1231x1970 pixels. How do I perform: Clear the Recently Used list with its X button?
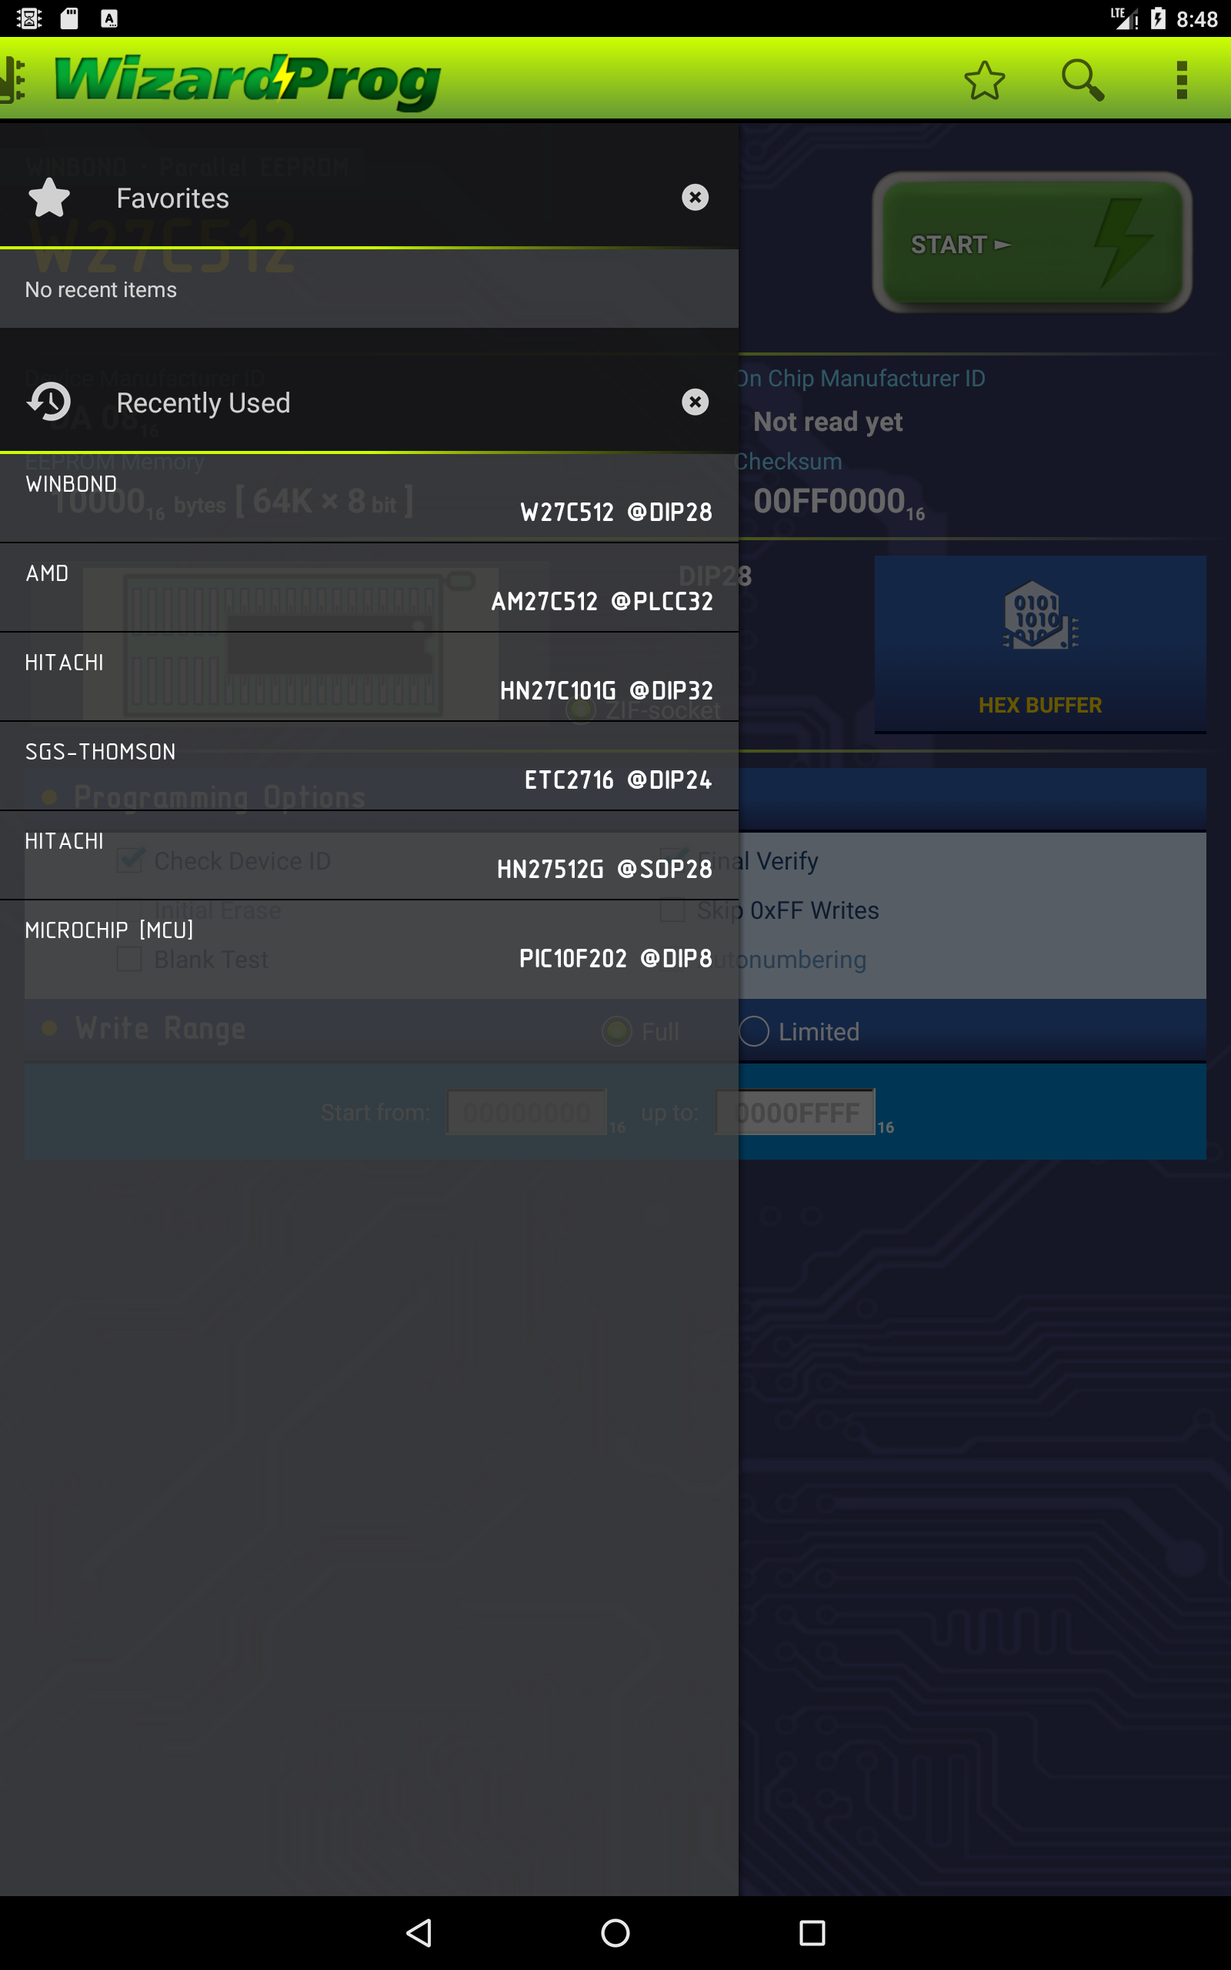[x=695, y=402]
